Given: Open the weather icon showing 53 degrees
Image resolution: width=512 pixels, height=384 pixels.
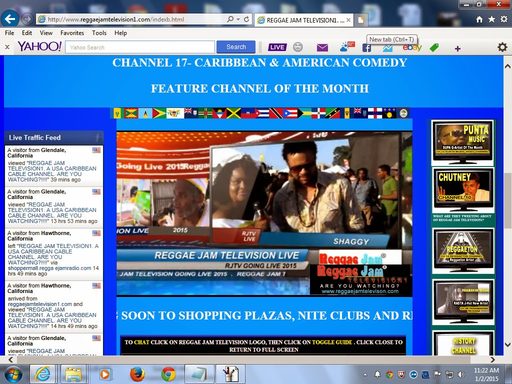Looking at the screenshot, I should click(345, 47).
